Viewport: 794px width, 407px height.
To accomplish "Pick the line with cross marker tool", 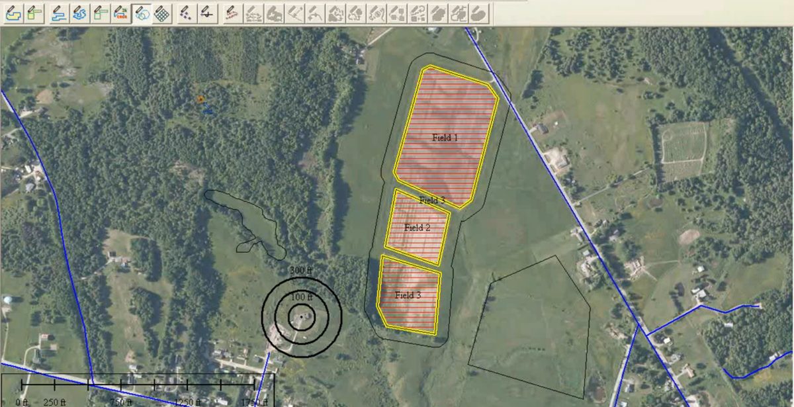I will [x=206, y=13].
